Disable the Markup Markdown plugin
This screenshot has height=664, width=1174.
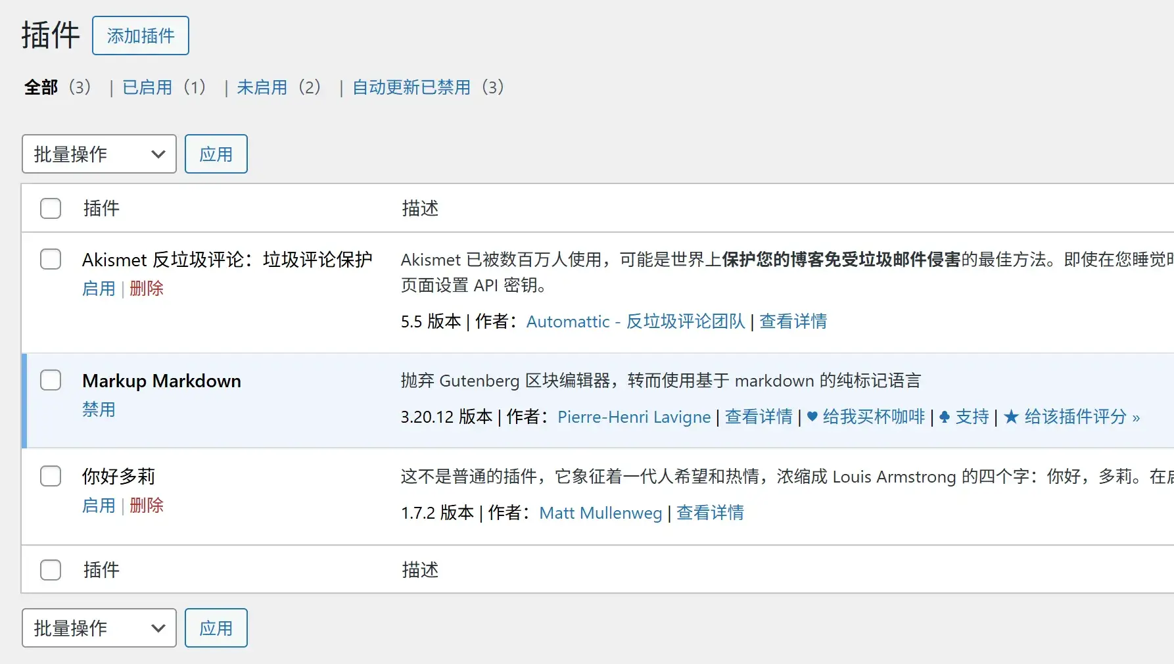99,410
